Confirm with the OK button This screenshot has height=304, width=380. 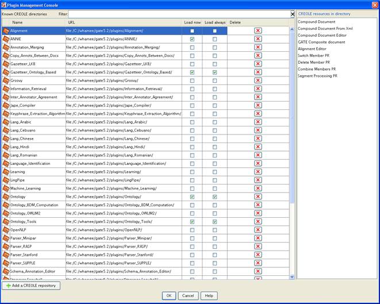169,296
